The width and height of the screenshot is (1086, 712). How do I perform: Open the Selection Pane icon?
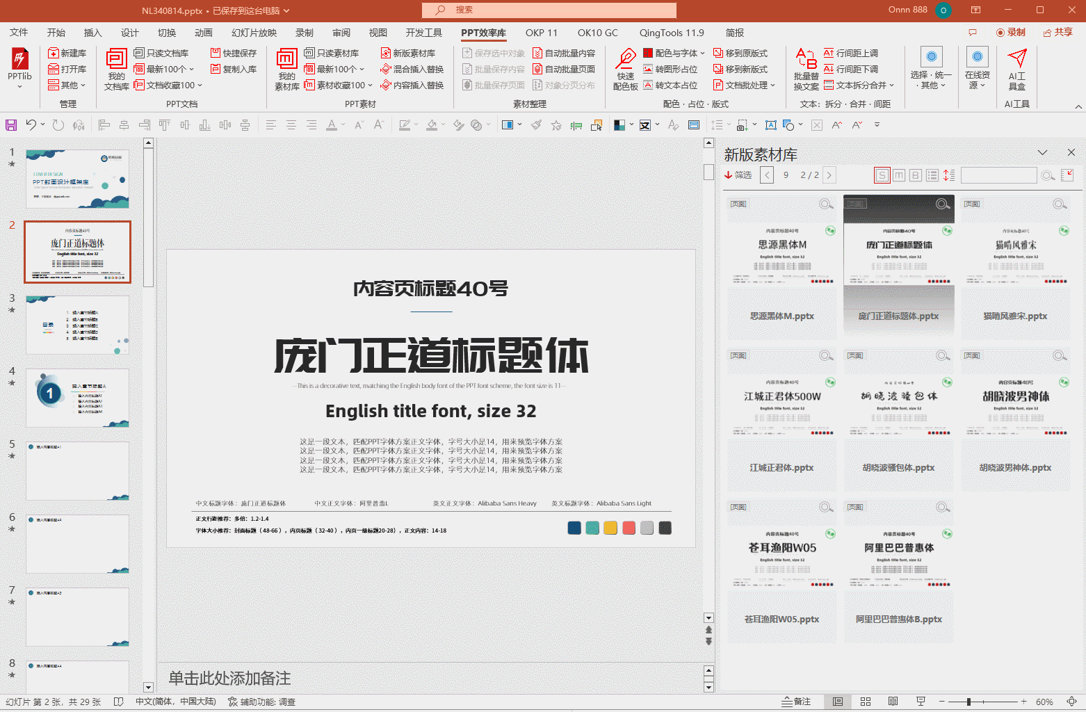pos(597,125)
